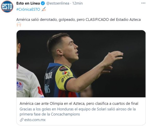Click the writing hand emoji
This screenshot has height=126, width=146.
point(44,9)
